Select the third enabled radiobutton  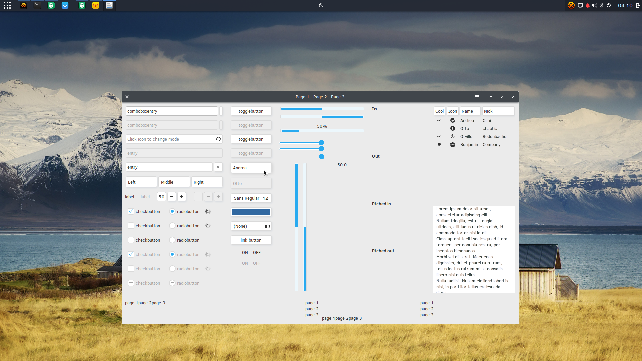coord(172,240)
